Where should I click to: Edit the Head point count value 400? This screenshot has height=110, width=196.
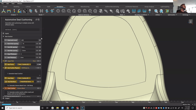click(x=29, y=40)
